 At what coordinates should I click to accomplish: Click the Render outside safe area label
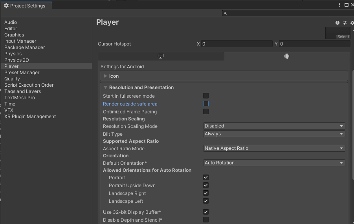[x=130, y=104]
